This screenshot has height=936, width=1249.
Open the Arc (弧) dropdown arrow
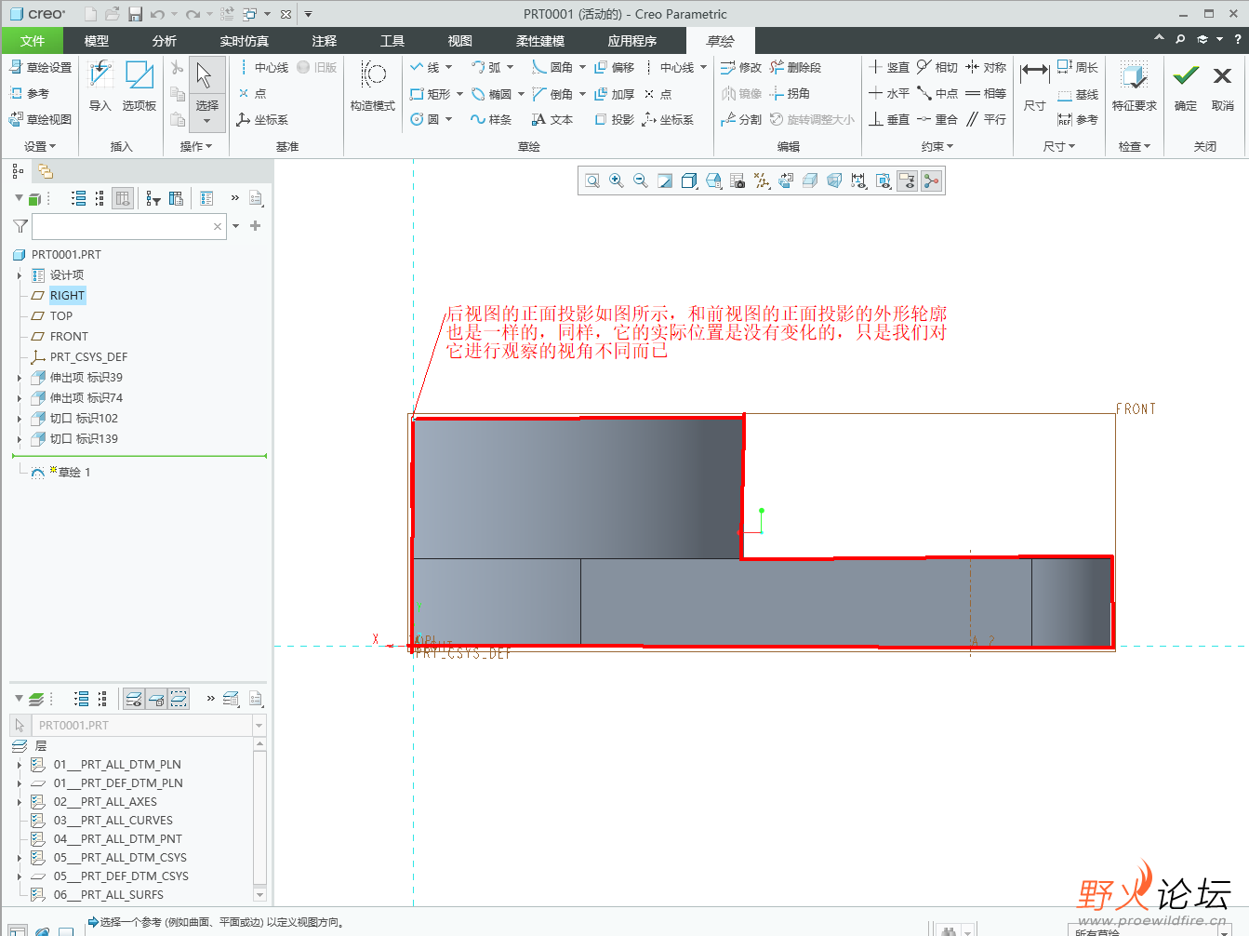(x=511, y=67)
